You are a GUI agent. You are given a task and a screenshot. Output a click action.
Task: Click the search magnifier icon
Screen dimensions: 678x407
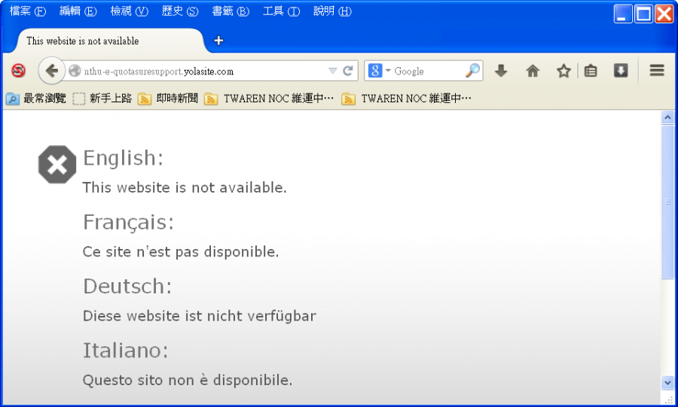[472, 71]
